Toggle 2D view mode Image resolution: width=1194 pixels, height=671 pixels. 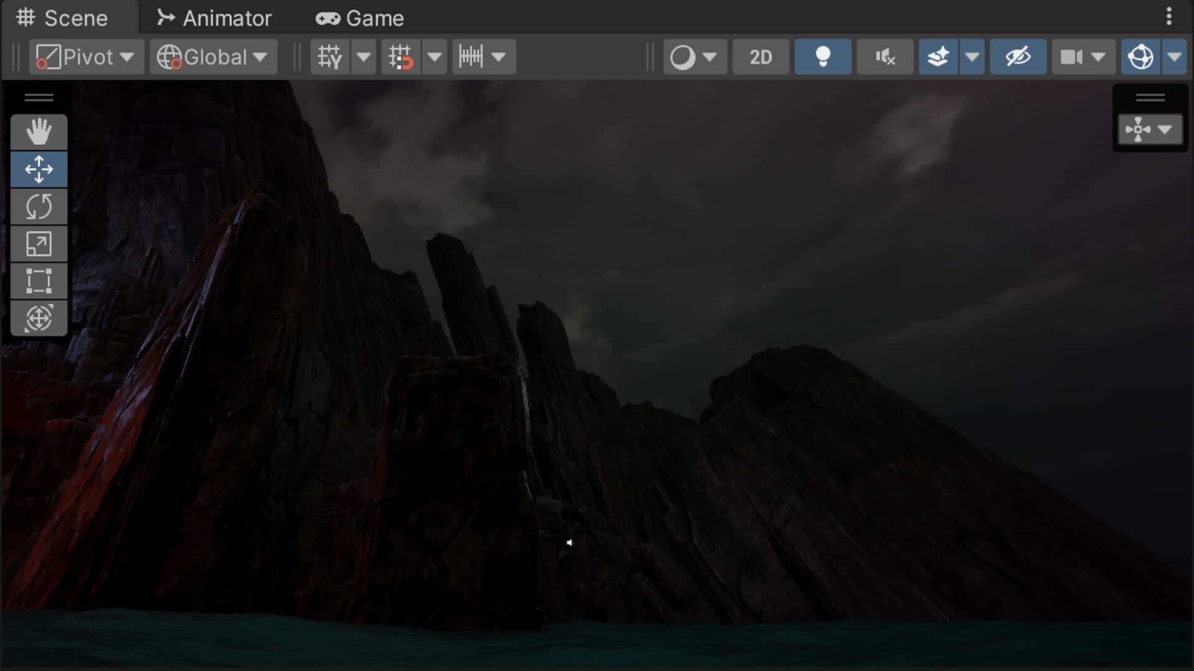pyautogui.click(x=761, y=57)
